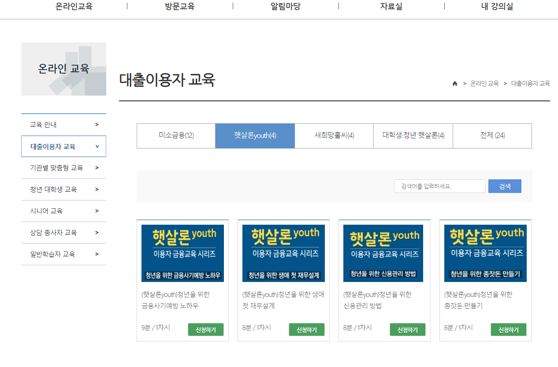Expand 교육 안내 sidebar item

coord(63,125)
